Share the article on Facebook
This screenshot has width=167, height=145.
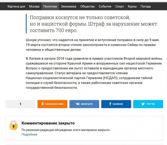click(x=116, y=104)
